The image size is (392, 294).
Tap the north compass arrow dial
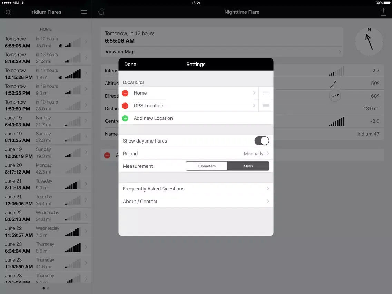pyautogui.click(x=369, y=41)
